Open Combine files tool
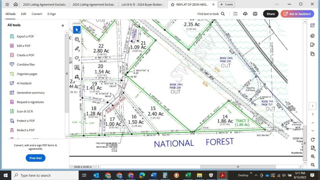Screen dimensions: 320x180 [26, 64]
